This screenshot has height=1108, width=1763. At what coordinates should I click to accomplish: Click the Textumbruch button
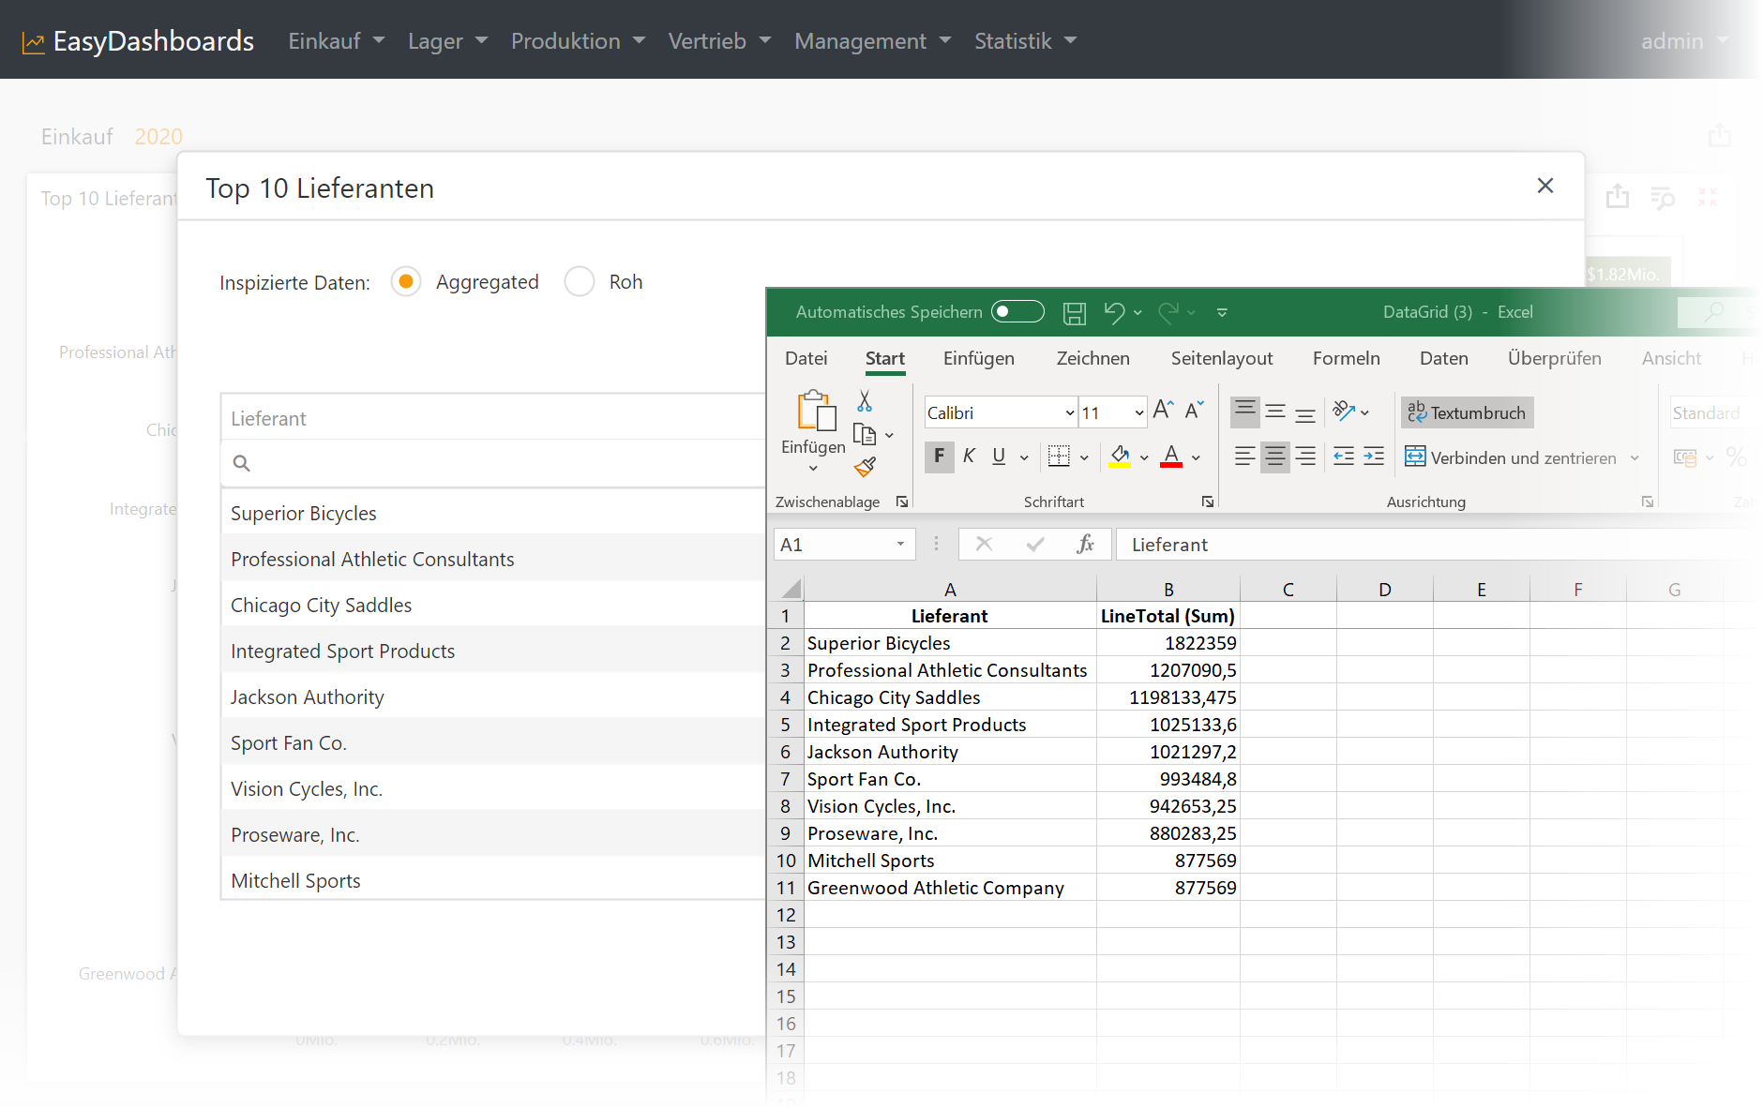[x=1468, y=412]
